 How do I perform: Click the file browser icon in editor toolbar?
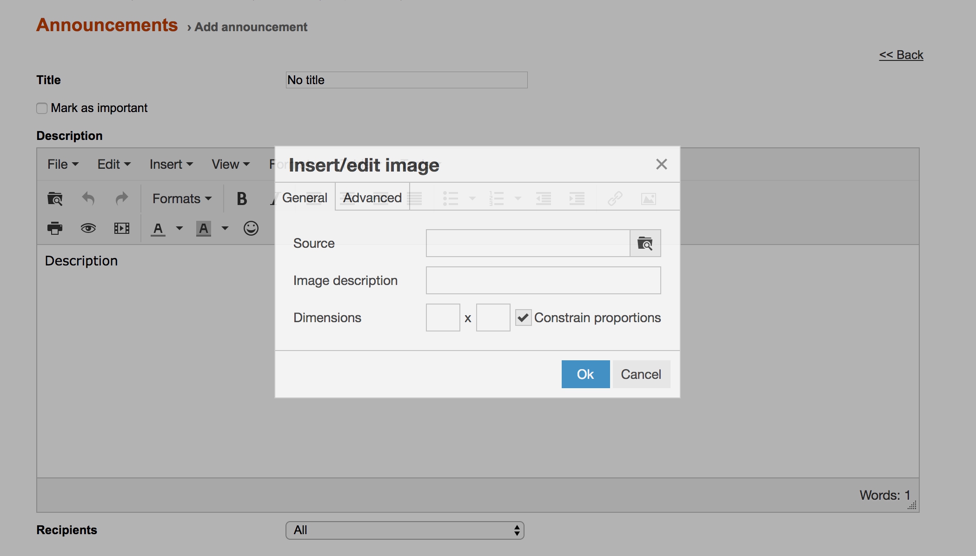pyautogui.click(x=55, y=199)
